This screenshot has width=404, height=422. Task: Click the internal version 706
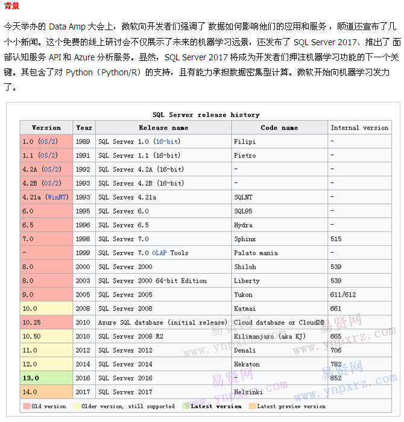pos(336,350)
